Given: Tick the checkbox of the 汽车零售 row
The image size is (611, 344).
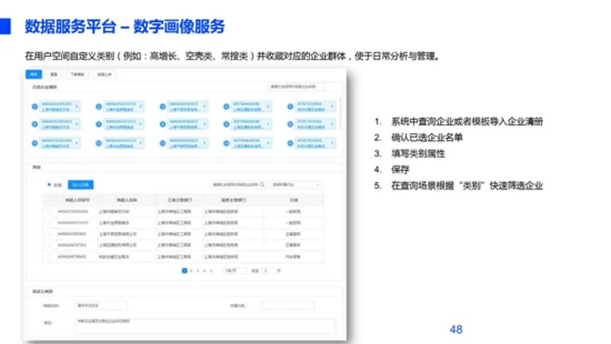Looking at the screenshot, I should (x=49, y=257).
